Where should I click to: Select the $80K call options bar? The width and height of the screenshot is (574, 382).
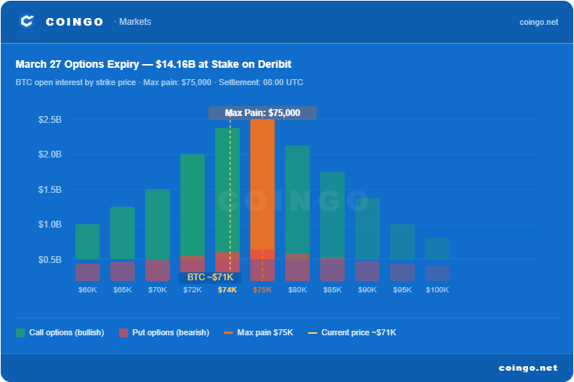[298, 200]
